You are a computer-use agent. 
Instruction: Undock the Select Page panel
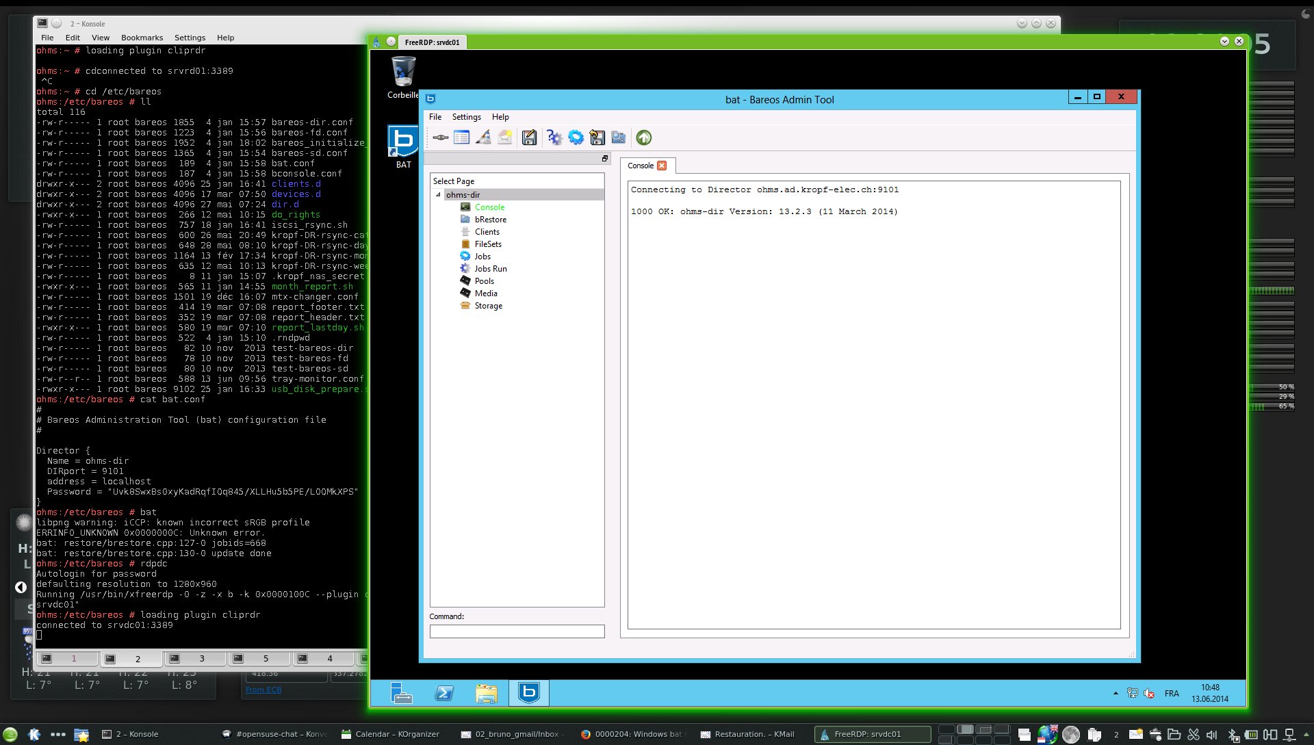[x=605, y=159]
